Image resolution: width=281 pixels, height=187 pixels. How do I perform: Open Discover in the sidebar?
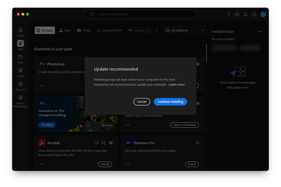(20, 86)
